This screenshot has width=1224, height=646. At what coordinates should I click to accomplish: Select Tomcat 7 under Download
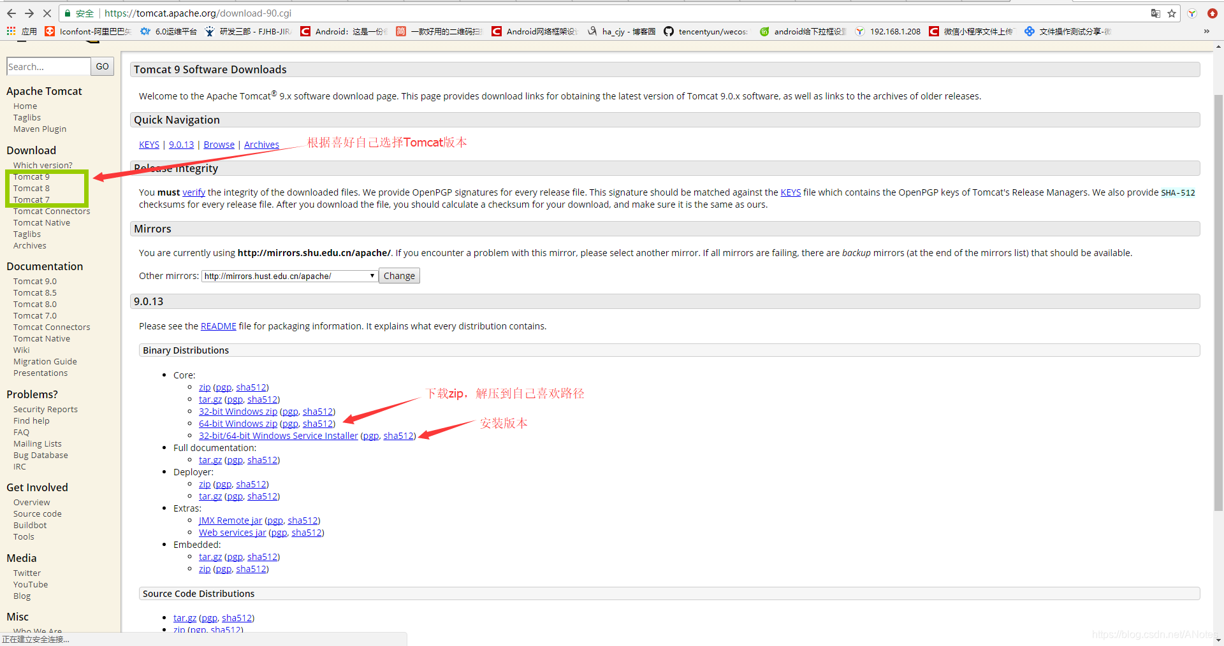31,200
